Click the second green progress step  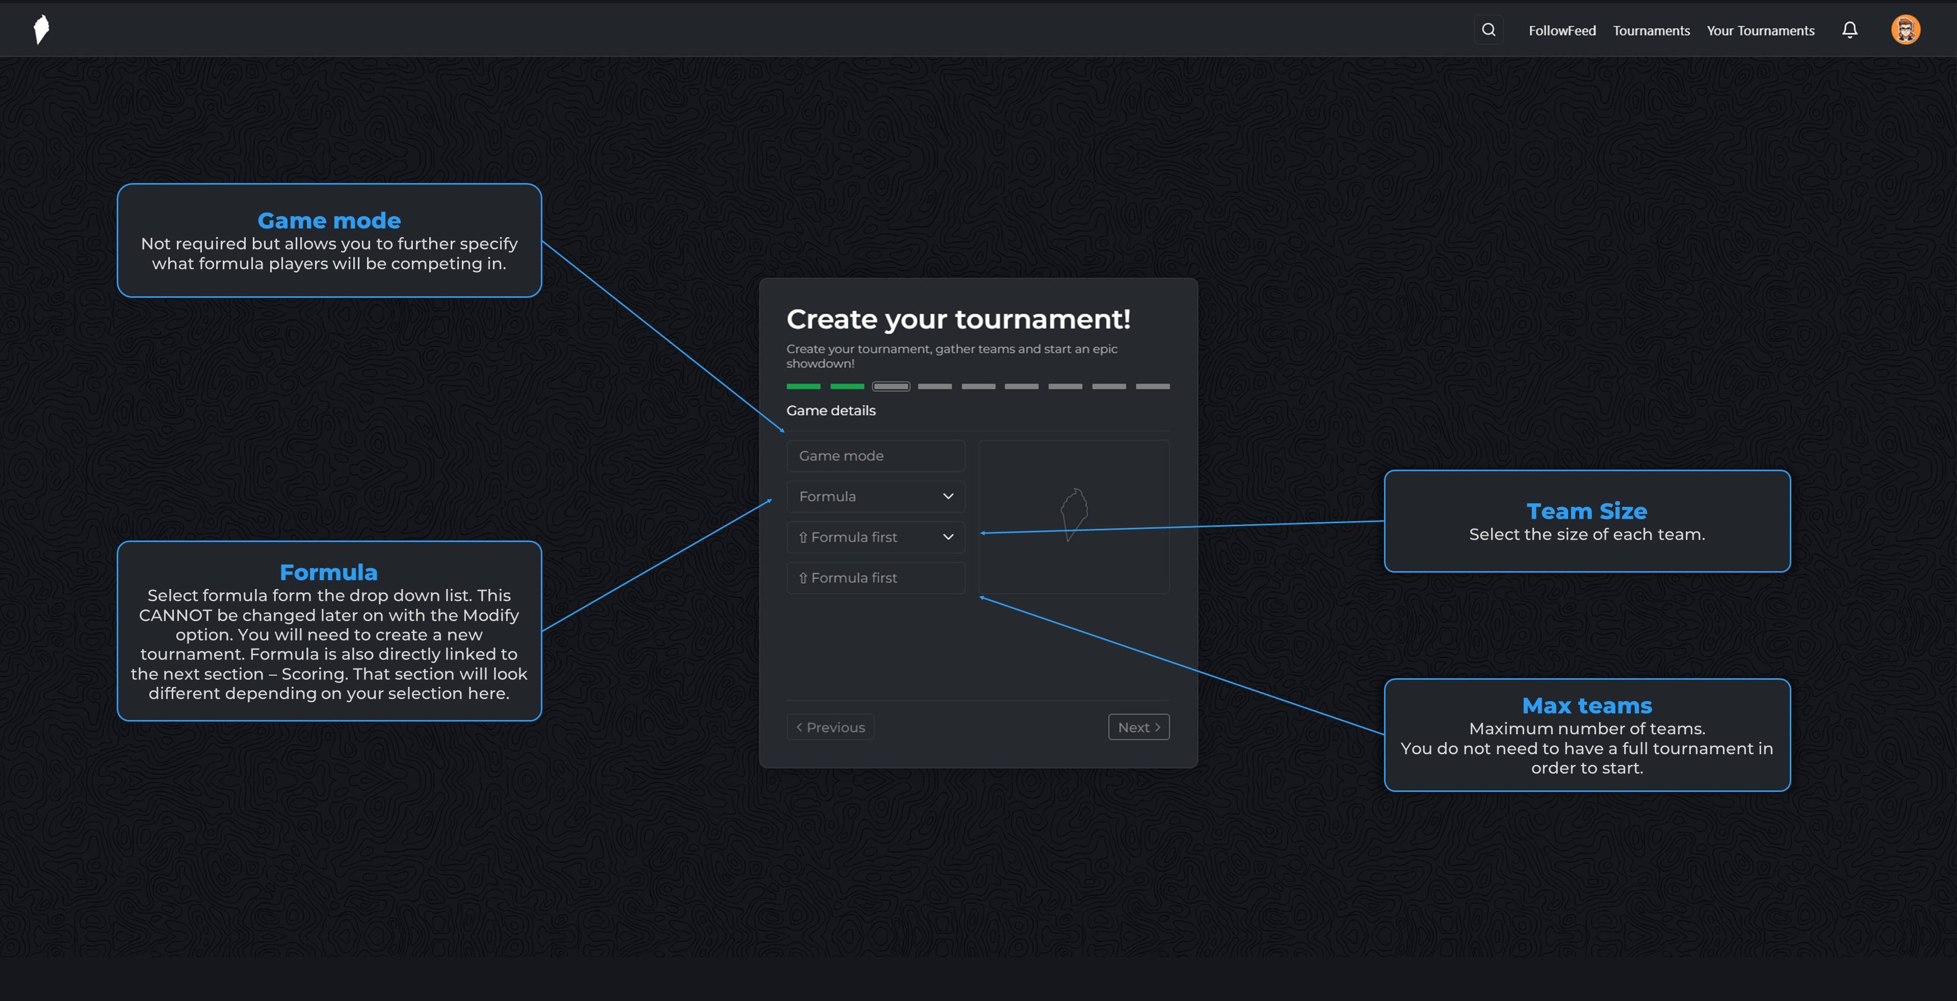click(846, 387)
